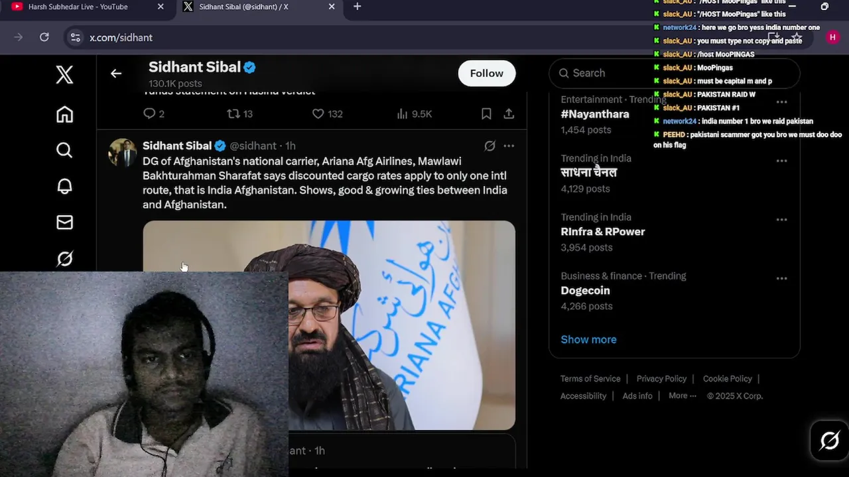Click back arrow beside Sidhant Sibal header
The width and height of the screenshot is (849, 477).
click(x=116, y=74)
